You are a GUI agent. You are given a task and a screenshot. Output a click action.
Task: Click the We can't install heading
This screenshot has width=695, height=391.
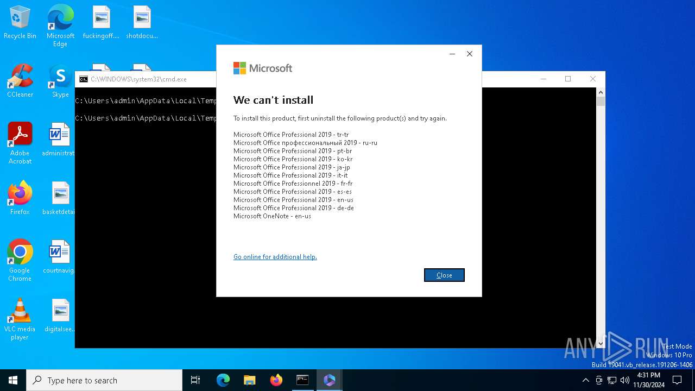click(x=273, y=100)
